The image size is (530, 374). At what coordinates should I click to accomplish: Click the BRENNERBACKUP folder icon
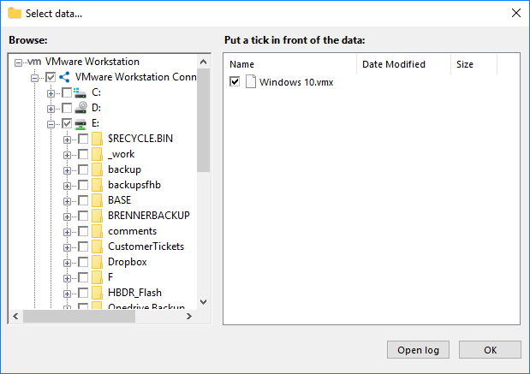97,216
